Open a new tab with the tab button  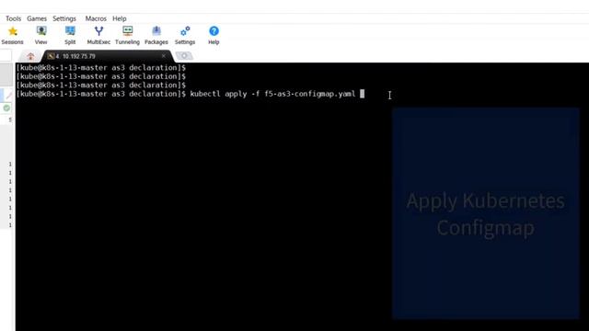(x=184, y=56)
